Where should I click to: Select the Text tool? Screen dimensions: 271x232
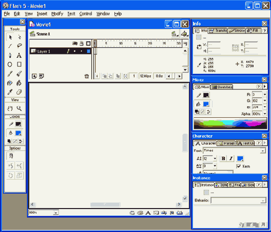coord(19,55)
